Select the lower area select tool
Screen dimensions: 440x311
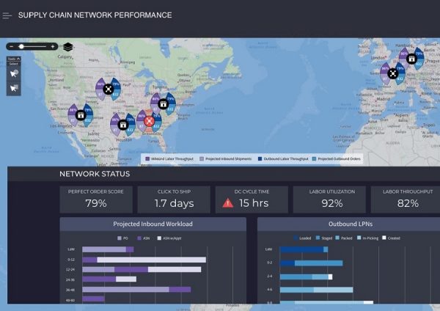point(13,88)
